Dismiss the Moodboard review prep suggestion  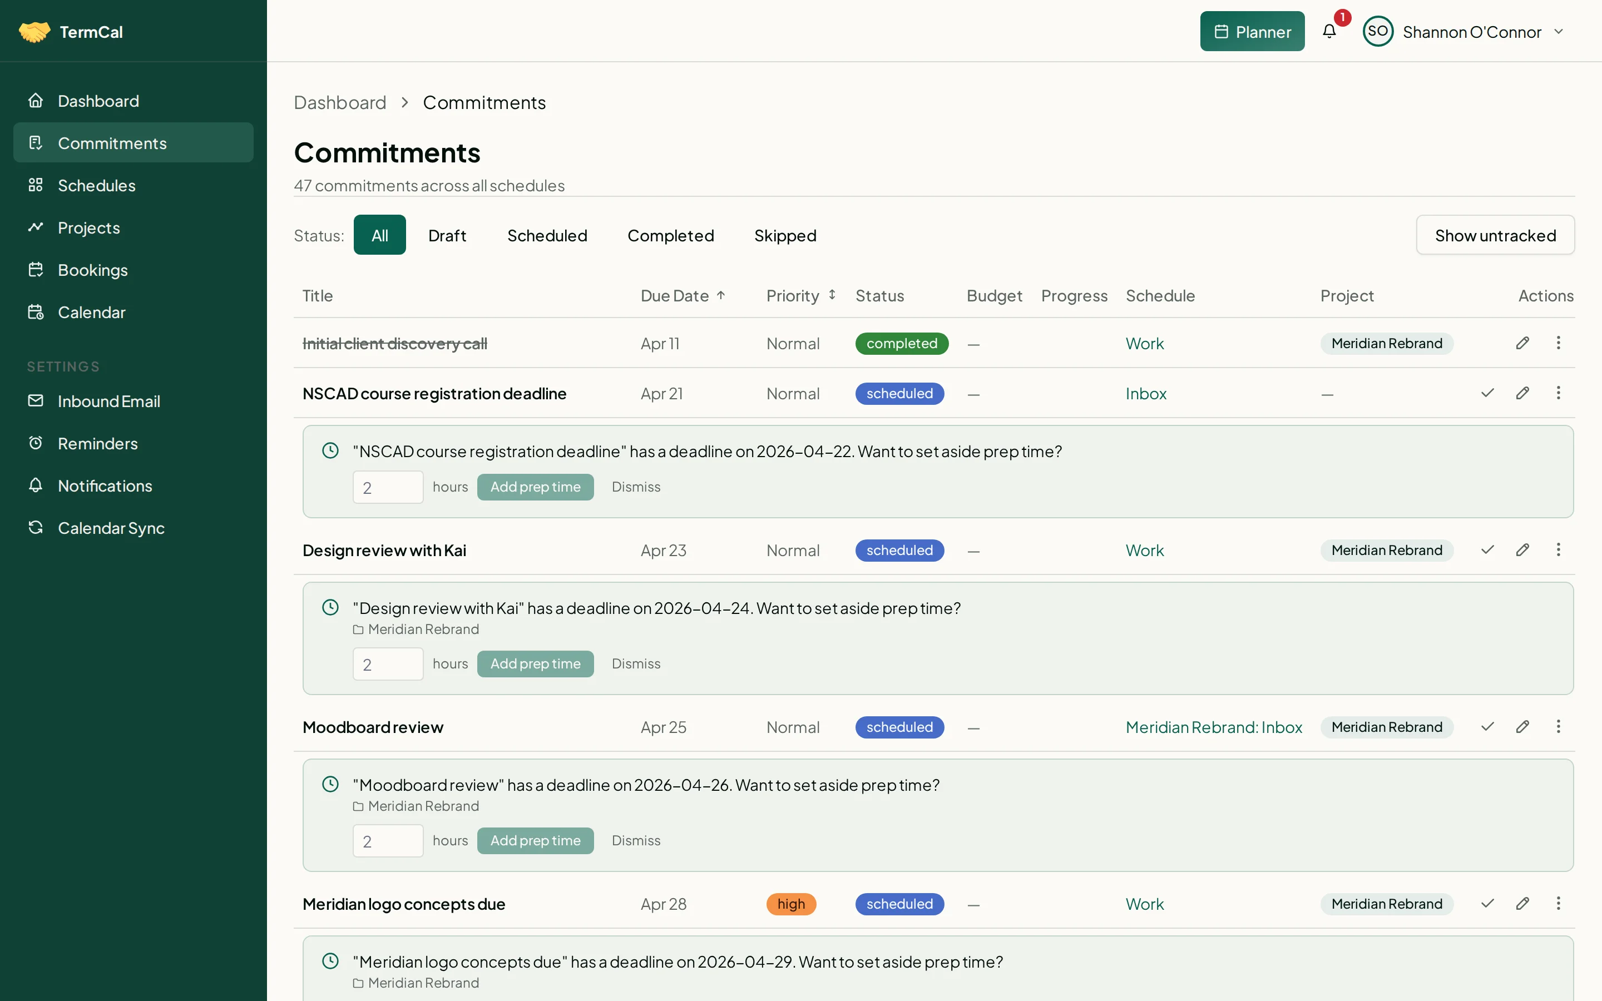tap(635, 840)
